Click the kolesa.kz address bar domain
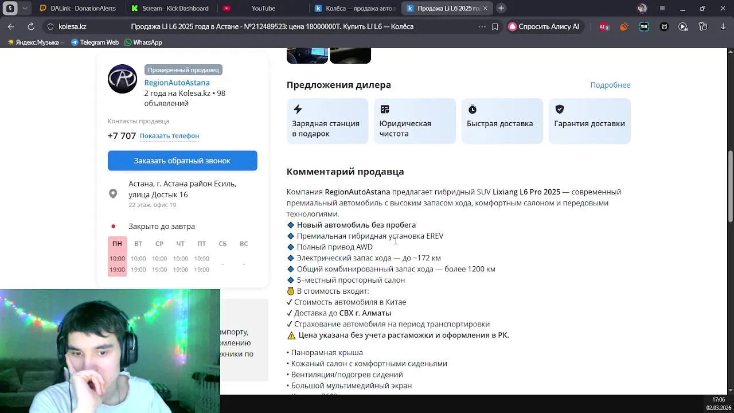This screenshot has width=734, height=413. click(x=72, y=26)
